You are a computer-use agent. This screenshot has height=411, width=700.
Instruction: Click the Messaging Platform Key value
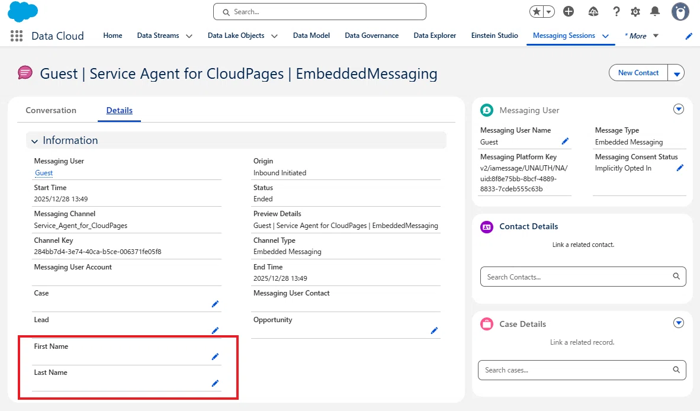(x=524, y=178)
